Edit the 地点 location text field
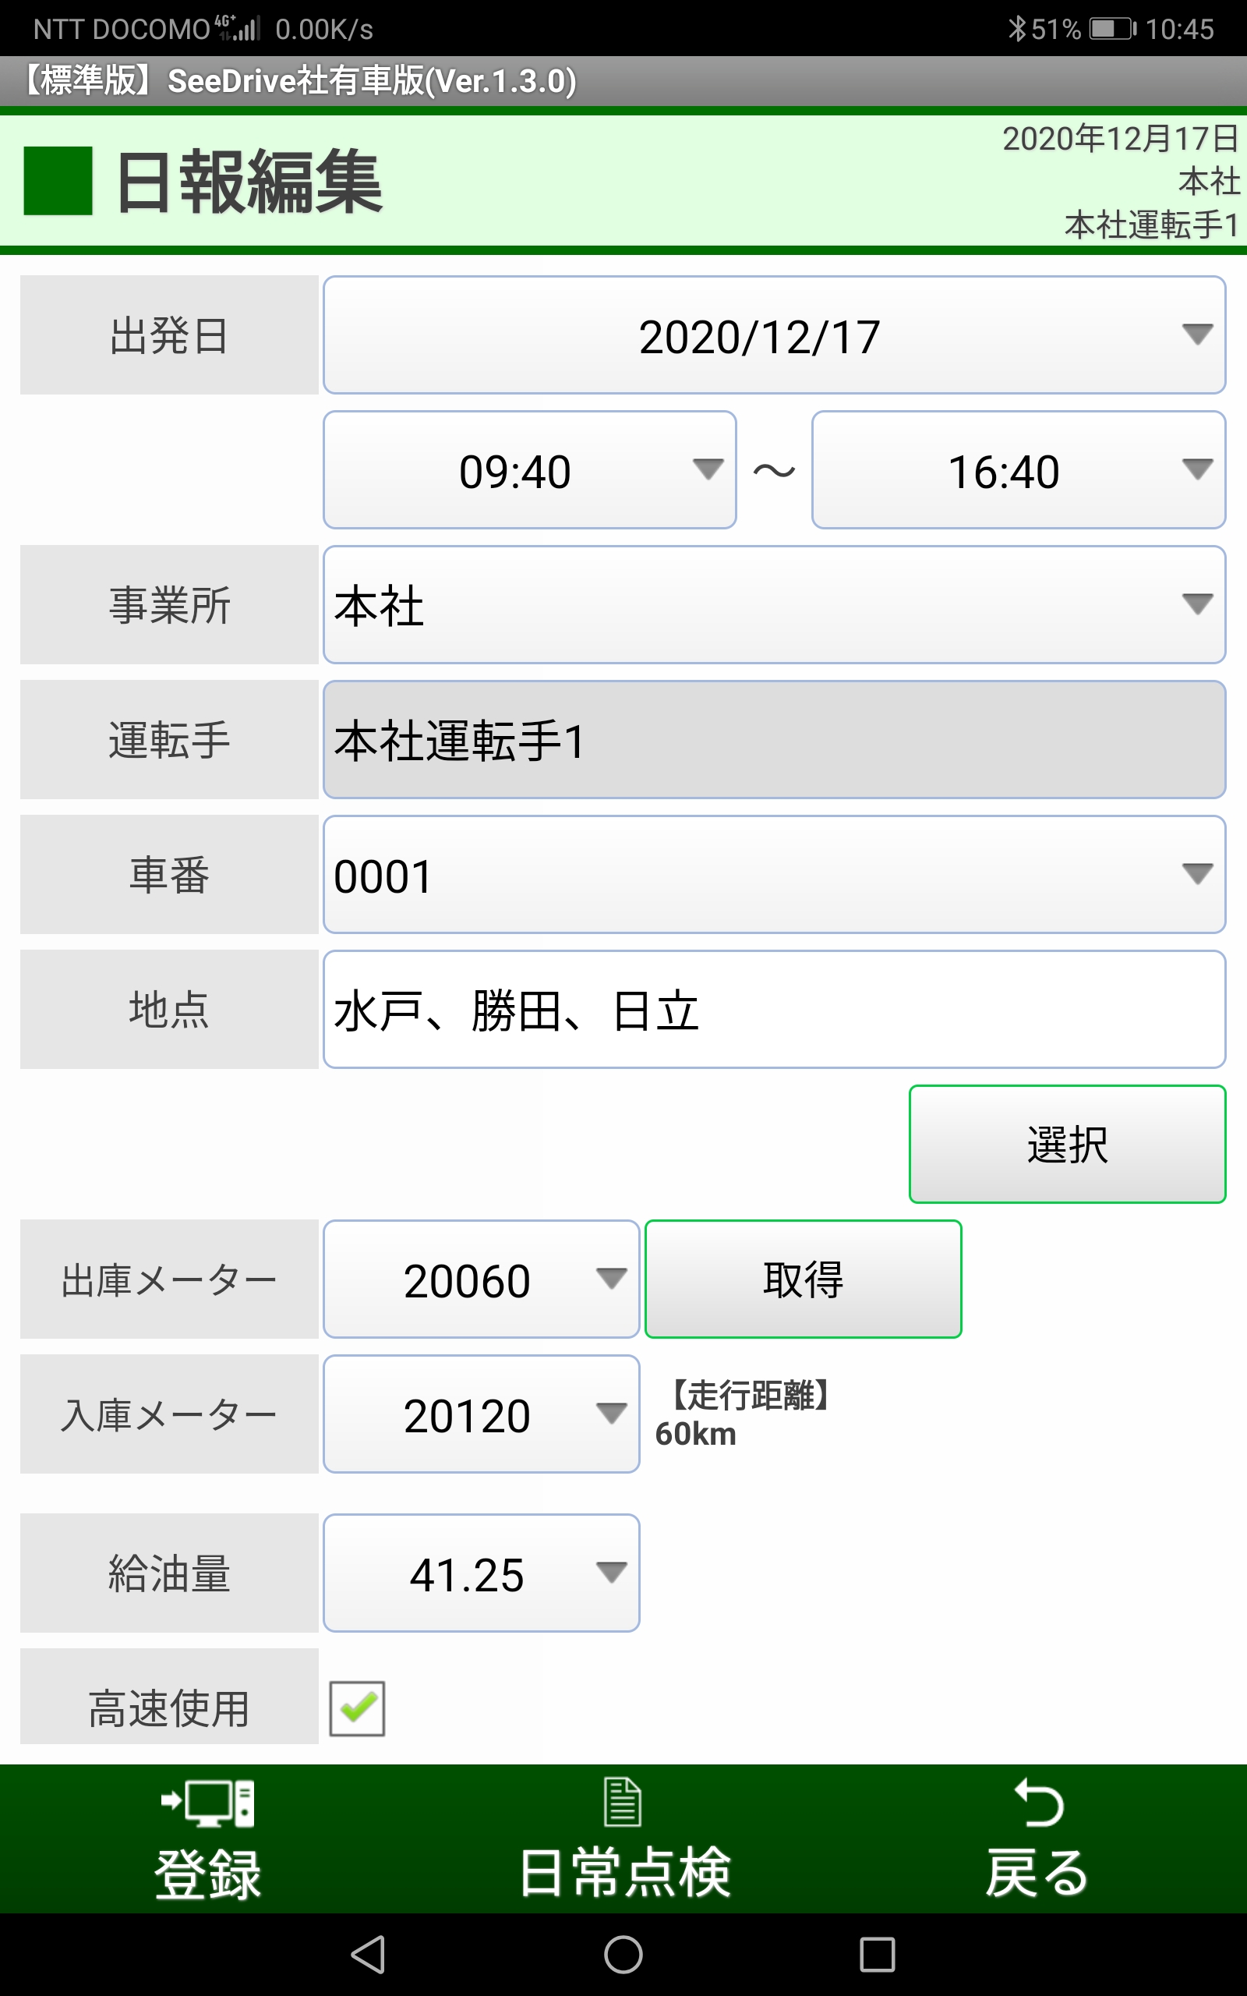This screenshot has width=1247, height=1996. tap(774, 1010)
